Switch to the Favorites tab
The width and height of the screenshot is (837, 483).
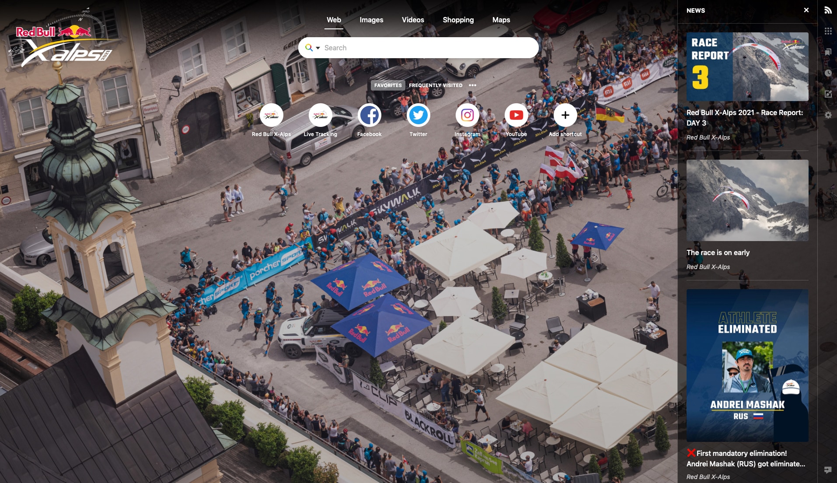pos(388,85)
